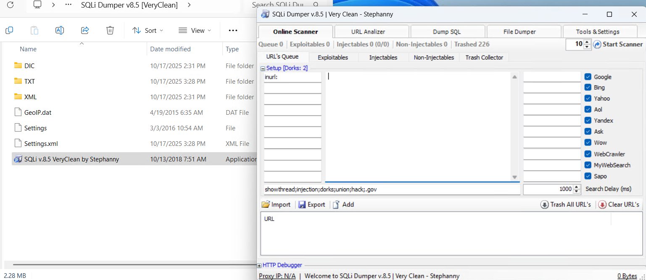Click Add with the document icon

pyautogui.click(x=343, y=204)
